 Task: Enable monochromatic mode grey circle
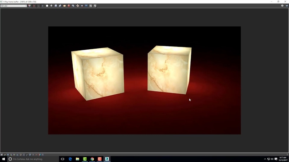pyautogui.click(x=51, y=6)
